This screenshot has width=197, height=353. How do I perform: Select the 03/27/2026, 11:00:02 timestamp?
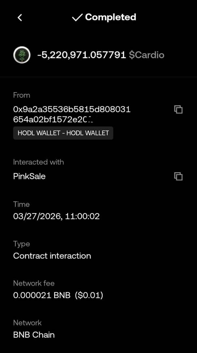56,216
